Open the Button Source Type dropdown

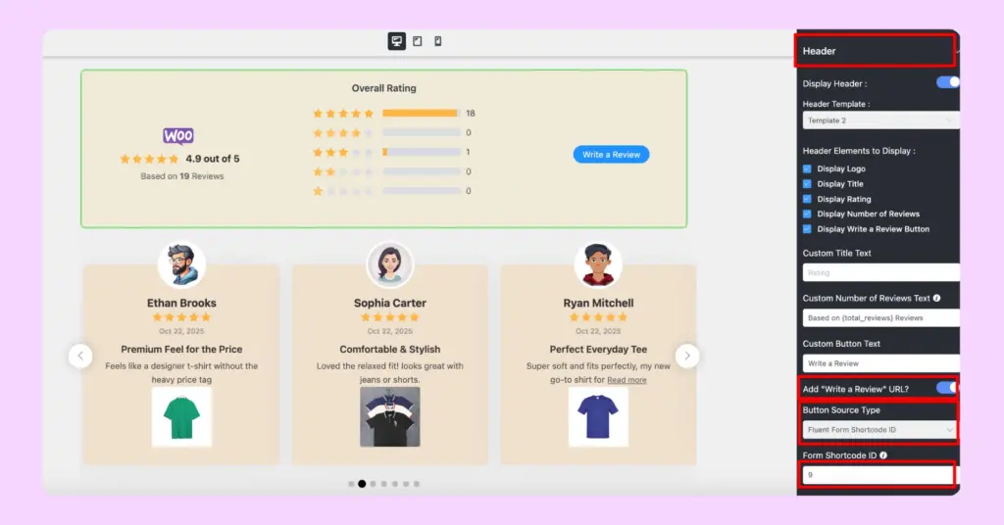click(879, 429)
